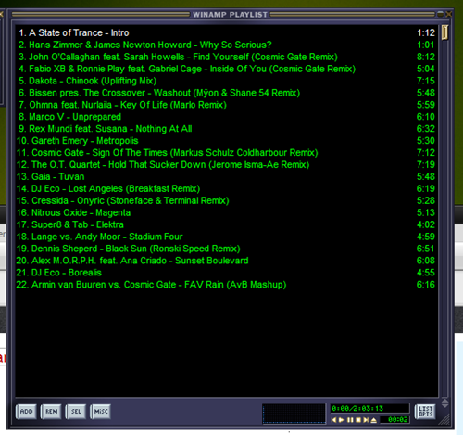Click the scroll up arrow below the scrollbar
This screenshot has height=435, width=463.
(444, 401)
